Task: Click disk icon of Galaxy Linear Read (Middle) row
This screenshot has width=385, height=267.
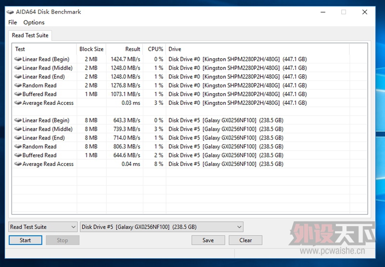Action: [18, 129]
